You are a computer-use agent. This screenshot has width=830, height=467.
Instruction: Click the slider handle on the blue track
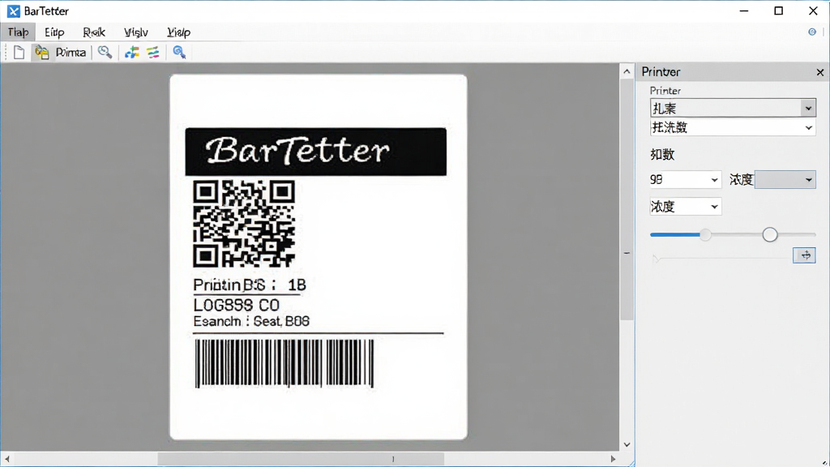point(705,234)
